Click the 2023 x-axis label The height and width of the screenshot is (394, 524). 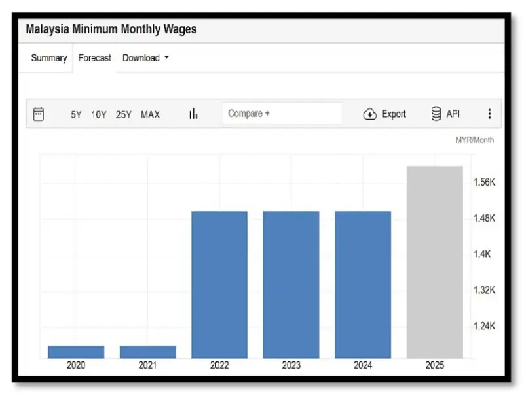tap(291, 365)
